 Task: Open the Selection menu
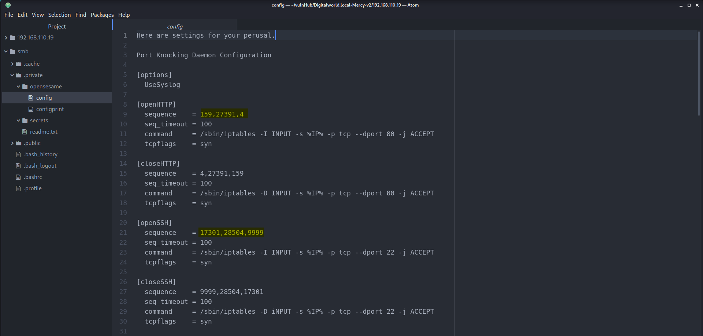(59, 15)
